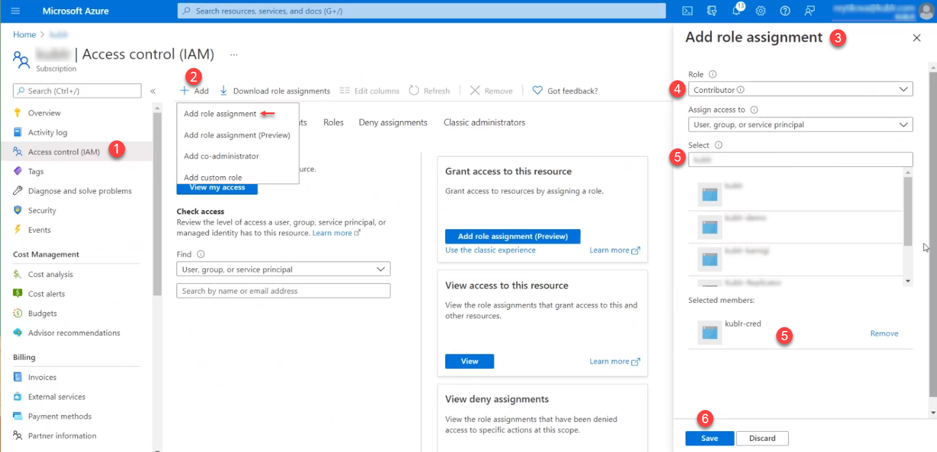Click the Add toolbar button
Image resolution: width=937 pixels, height=452 pixels.
194,91
